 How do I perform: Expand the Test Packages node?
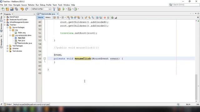7,46
